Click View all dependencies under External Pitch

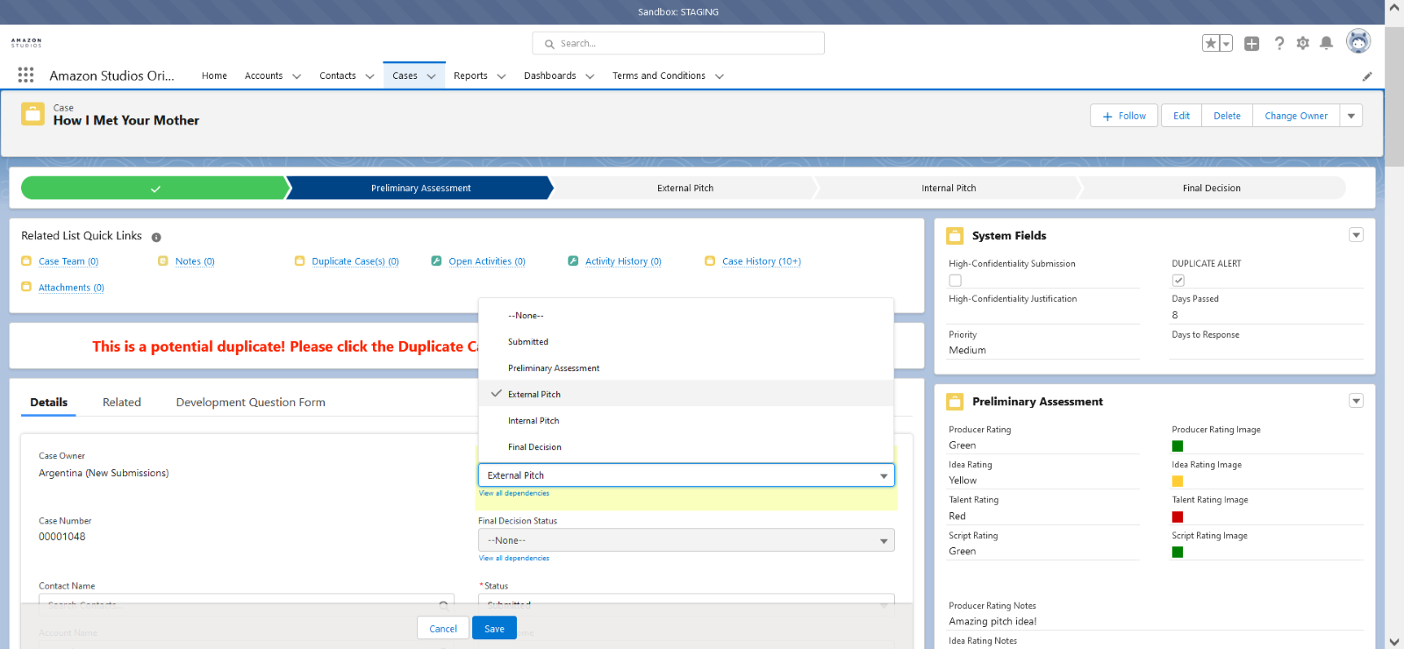(514, 493)
